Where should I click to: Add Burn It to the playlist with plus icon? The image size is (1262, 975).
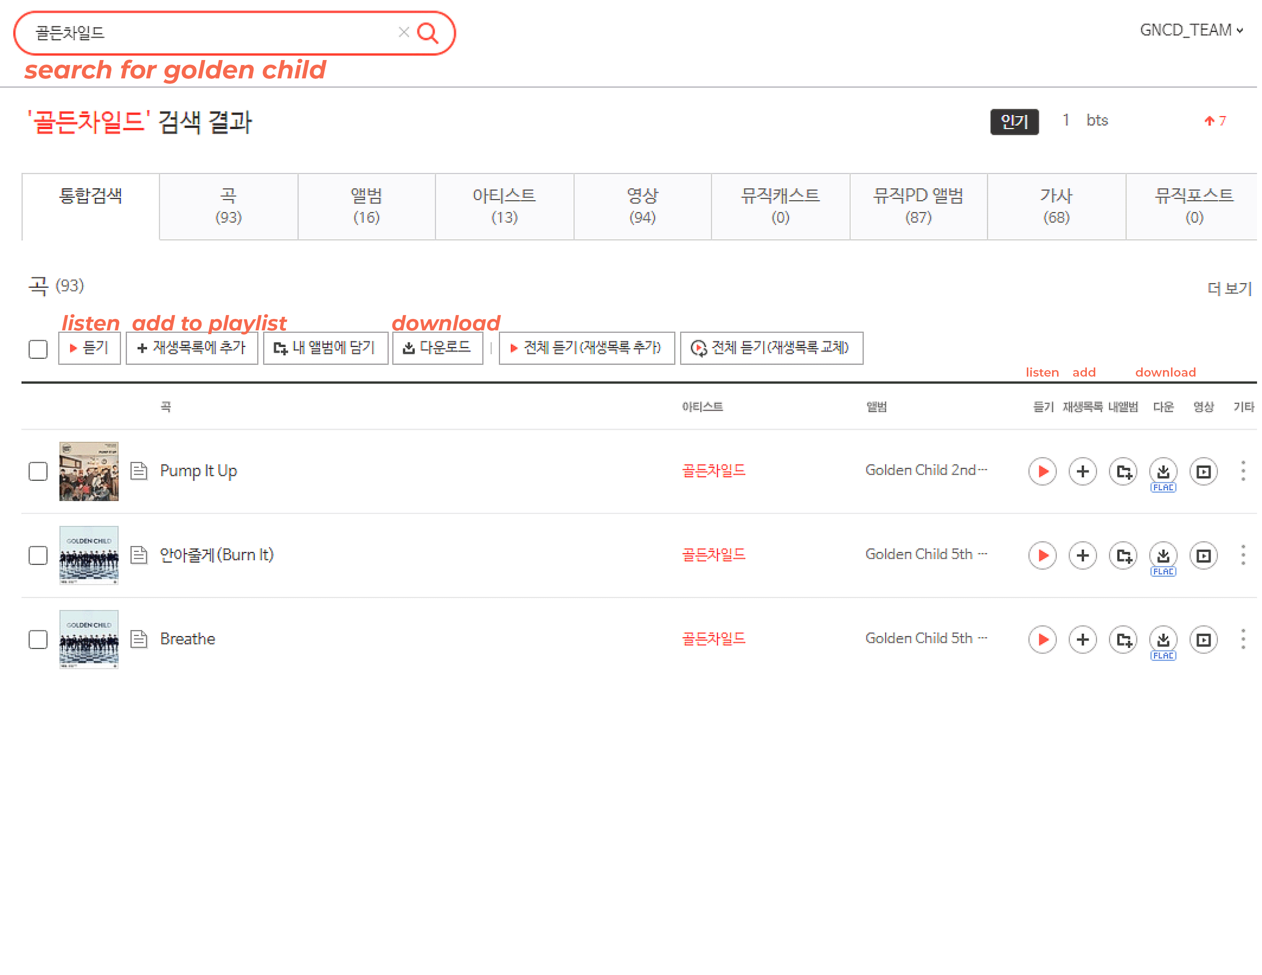pos(1082,556)
